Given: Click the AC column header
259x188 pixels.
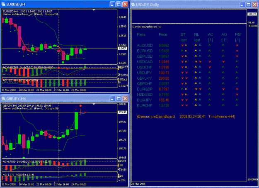Looking at the screenshot, I should 211,34.
